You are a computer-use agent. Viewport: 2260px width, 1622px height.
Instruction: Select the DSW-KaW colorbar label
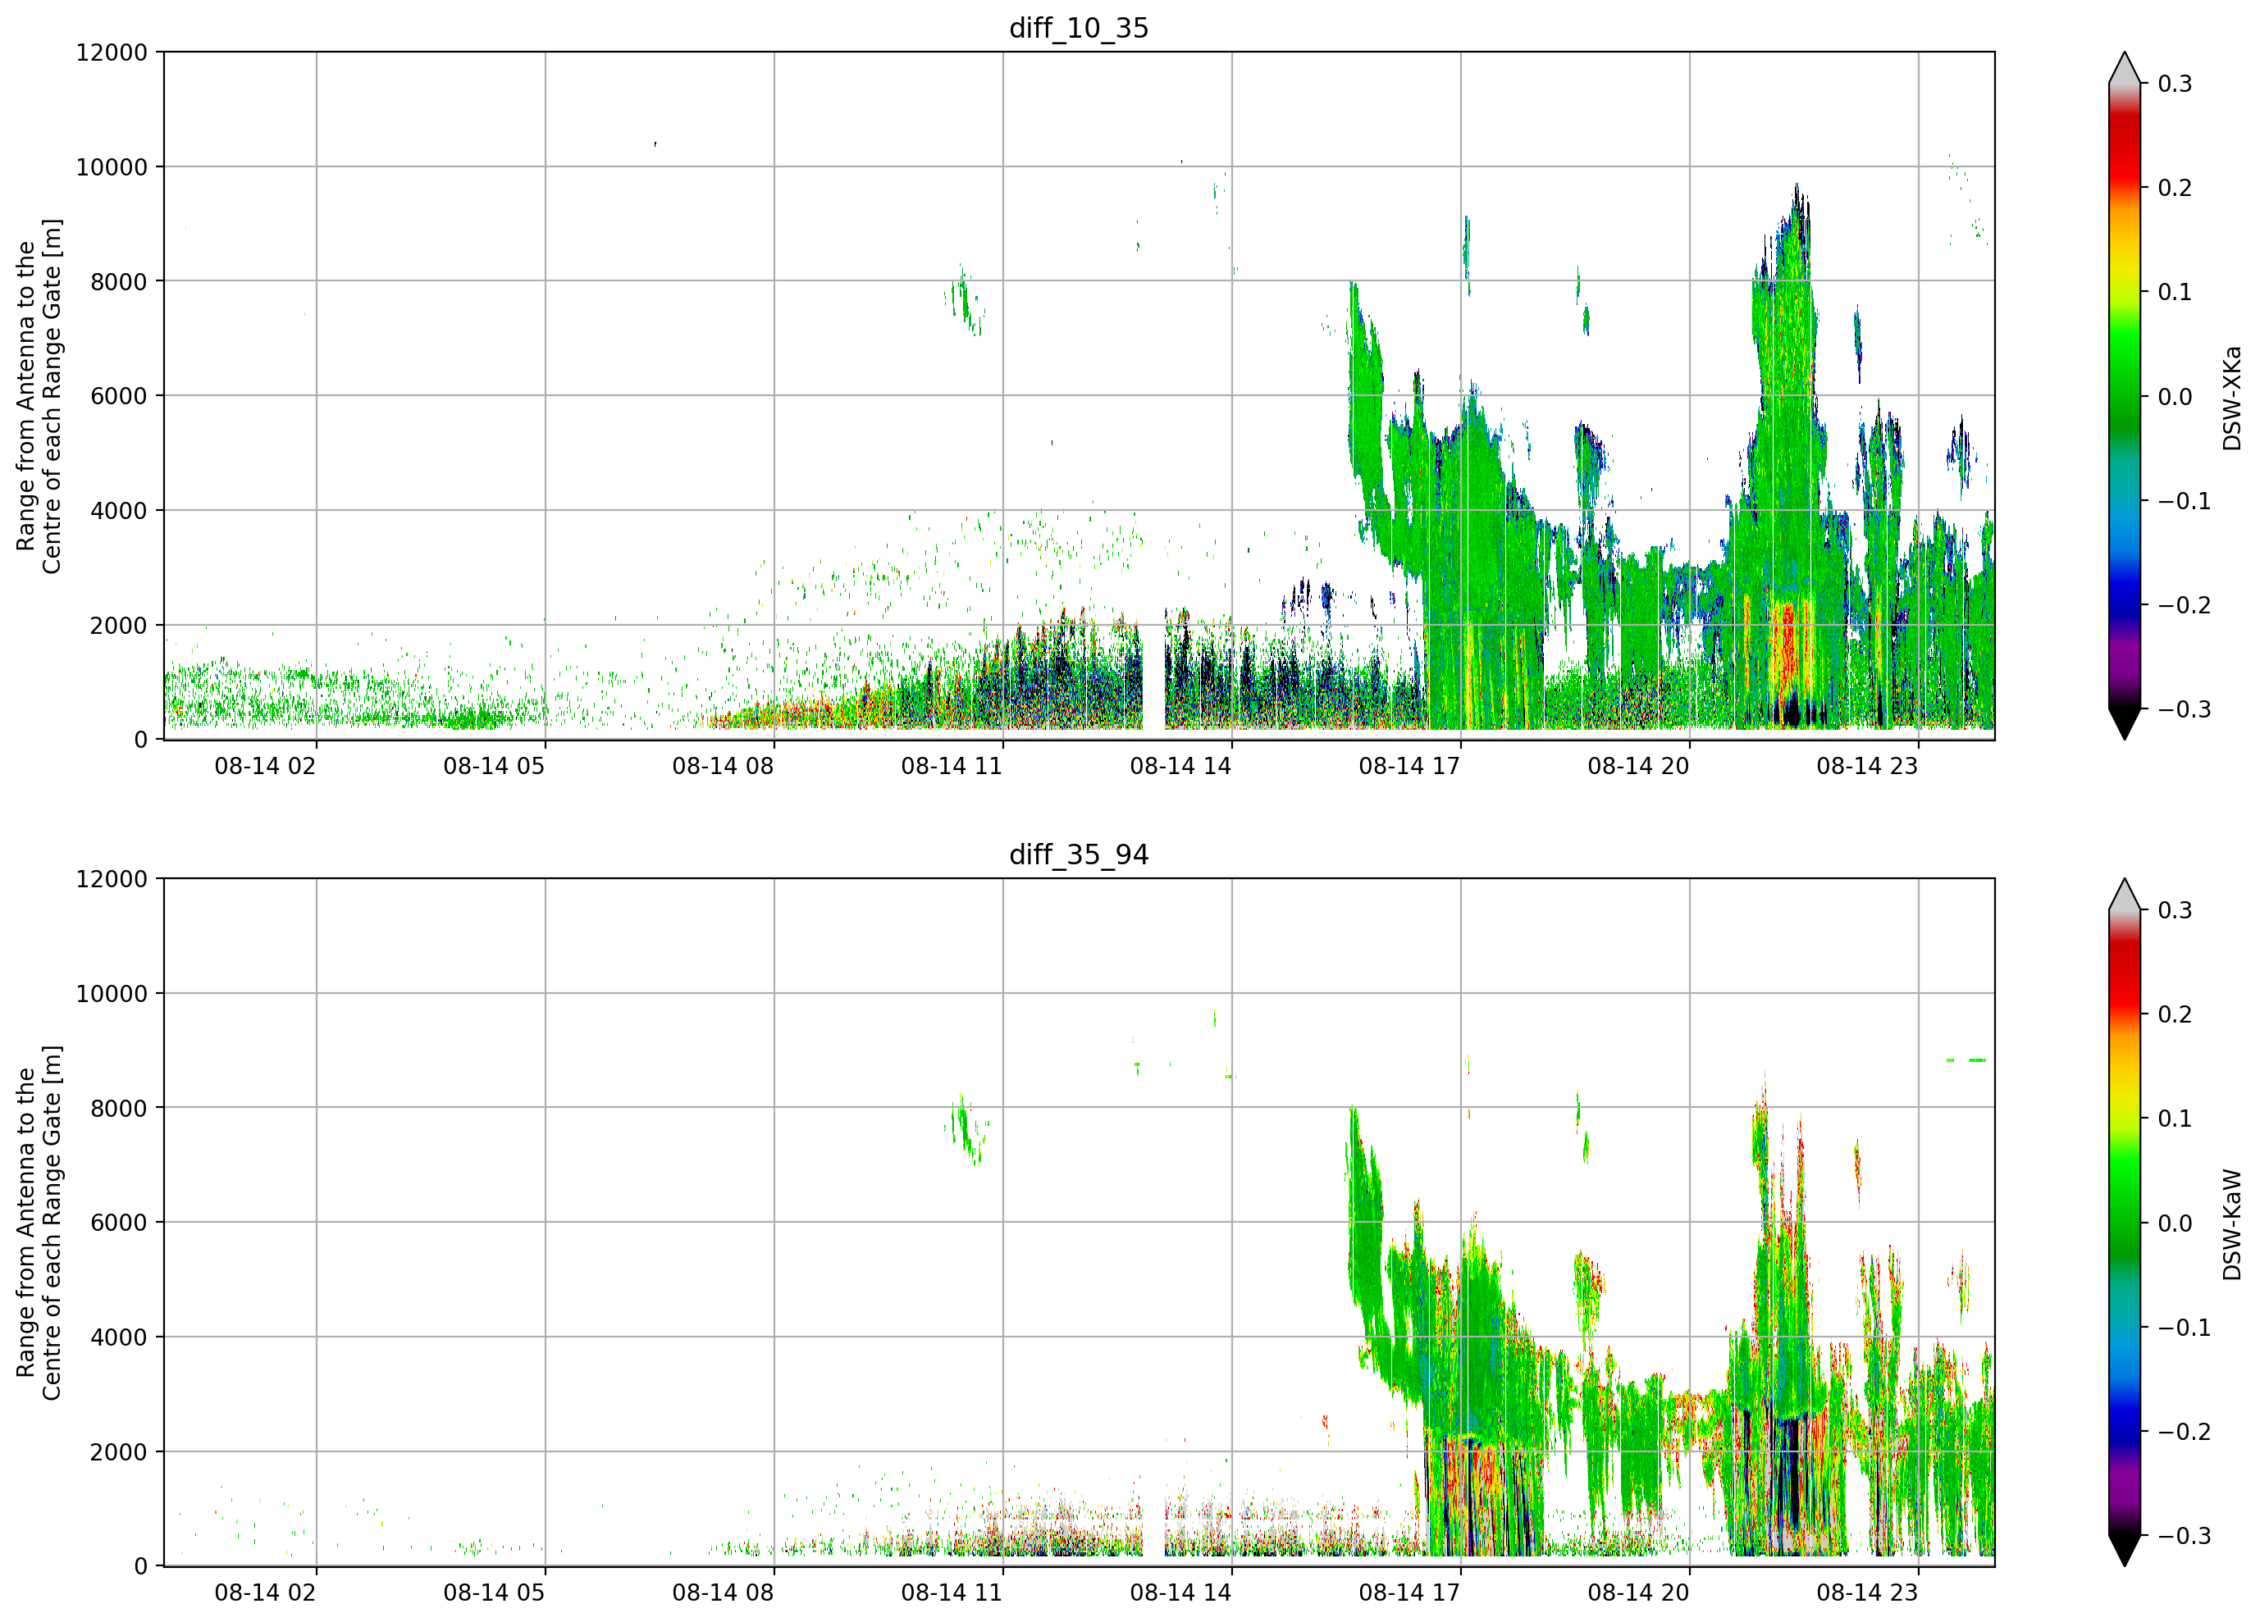pos(2231,1224)
